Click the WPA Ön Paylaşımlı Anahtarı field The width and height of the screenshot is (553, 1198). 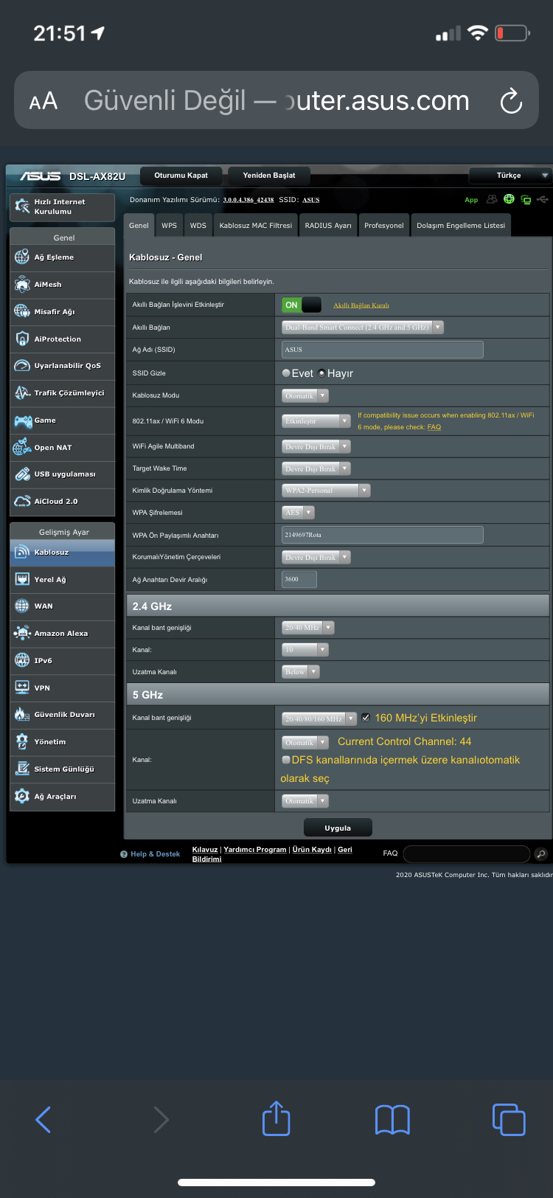[x=383, y=535]
